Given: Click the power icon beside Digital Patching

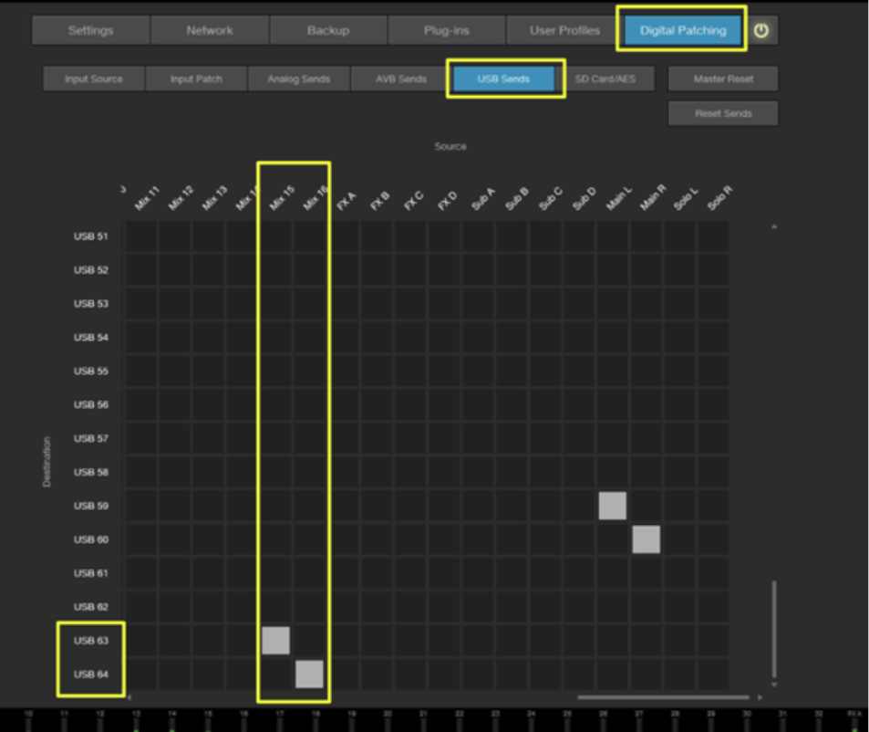Looking at the screenshot, I should [x=761, y=30].
